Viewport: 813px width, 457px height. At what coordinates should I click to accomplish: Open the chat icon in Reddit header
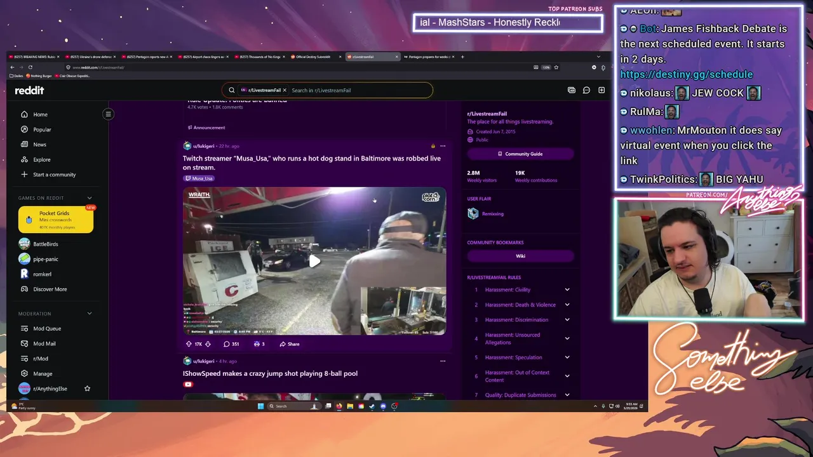click(586, 90)
